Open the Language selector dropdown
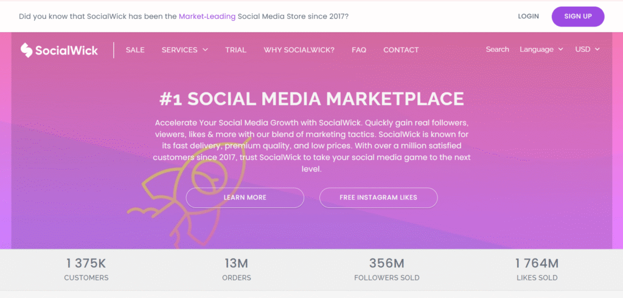Viewport: 623px width, 298px height. pos(541,49)
